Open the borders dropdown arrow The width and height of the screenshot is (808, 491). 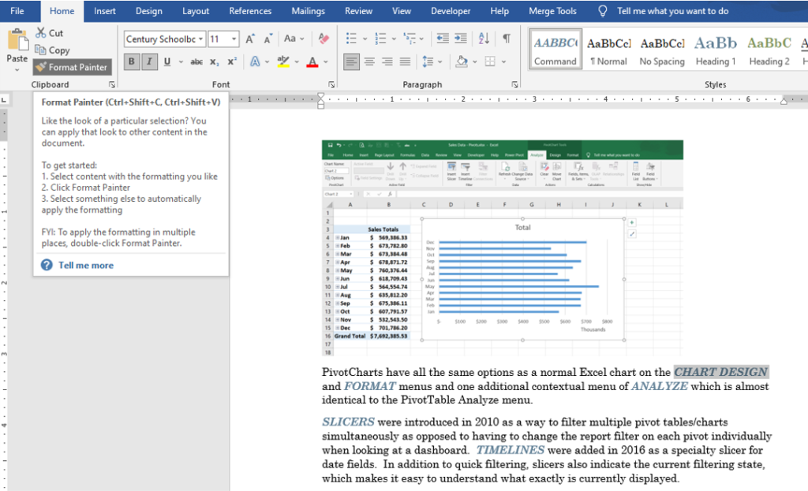(503, 61)
